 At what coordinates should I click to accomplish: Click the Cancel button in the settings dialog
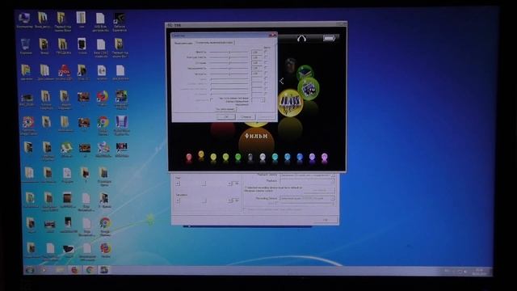click(246, 116)
